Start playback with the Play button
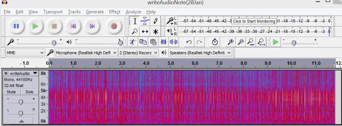342x126 pixels. click(x=36, y=26)
